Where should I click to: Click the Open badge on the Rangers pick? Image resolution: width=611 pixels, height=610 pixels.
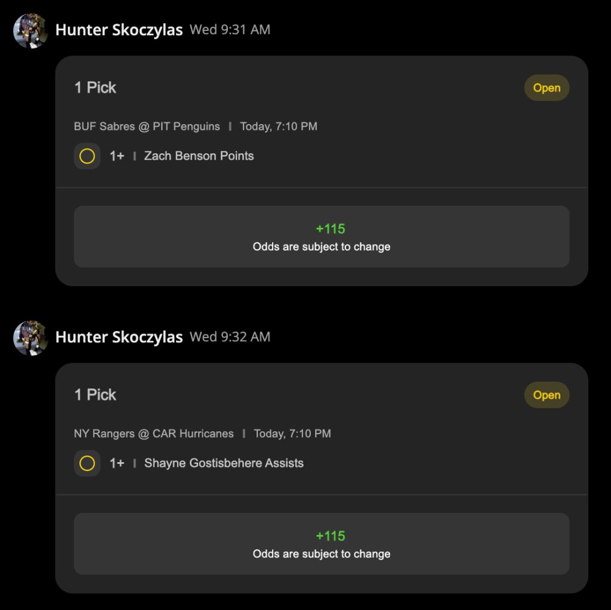tap(547, 395)
